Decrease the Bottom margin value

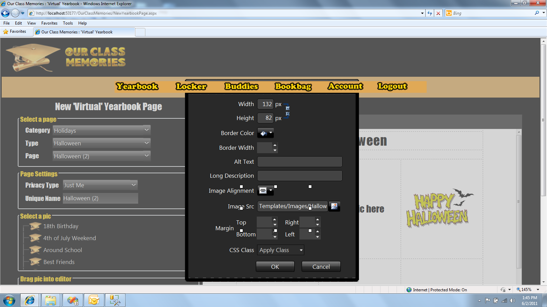pyautogui.click(x=275, y=237)
